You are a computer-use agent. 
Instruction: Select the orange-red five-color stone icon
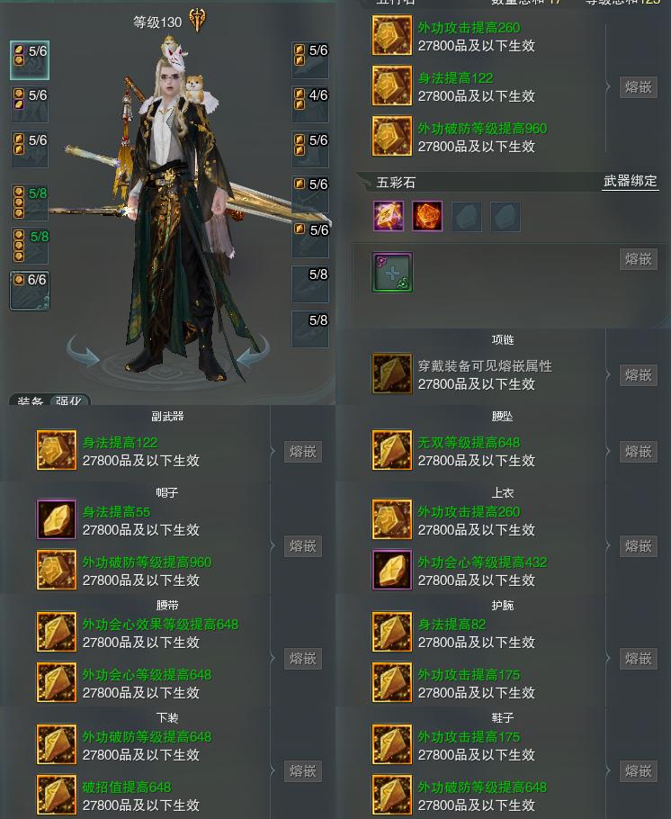pyautogui.click(x=427, y=216)
